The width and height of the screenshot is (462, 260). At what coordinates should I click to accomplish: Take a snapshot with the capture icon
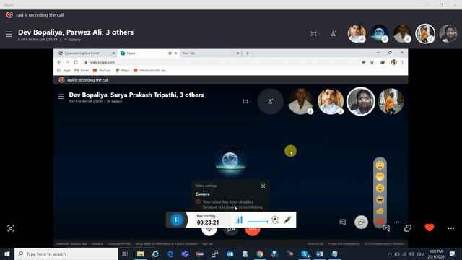[x=11, y=228]
